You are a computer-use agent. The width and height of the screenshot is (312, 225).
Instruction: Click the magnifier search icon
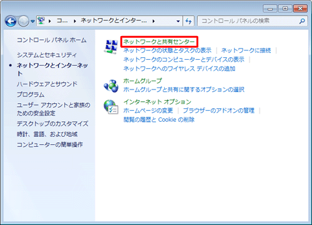tap(302, 21)
